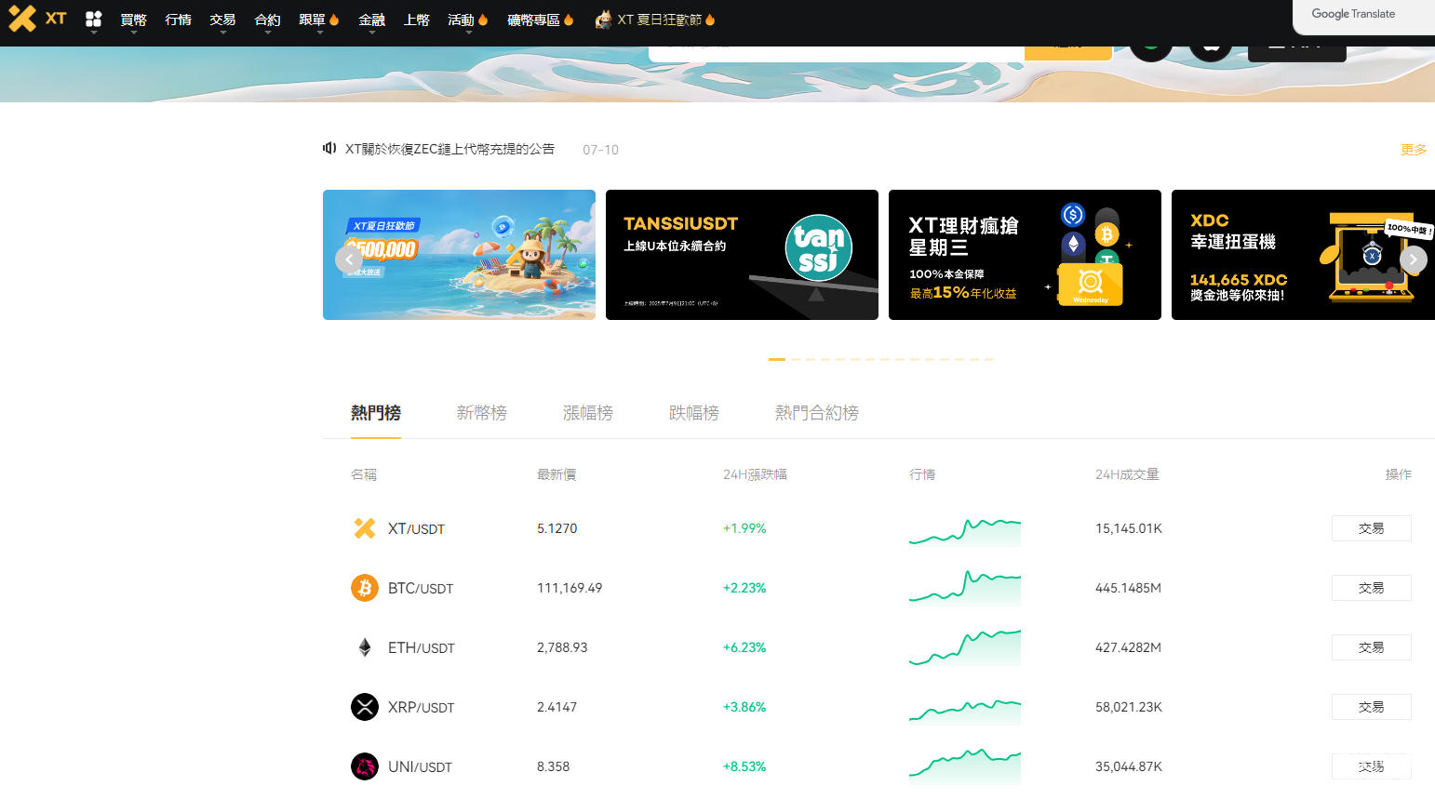Click the XRP coin icon
Viewport: 1435px width, 799px height.
(x=365, y=707)
